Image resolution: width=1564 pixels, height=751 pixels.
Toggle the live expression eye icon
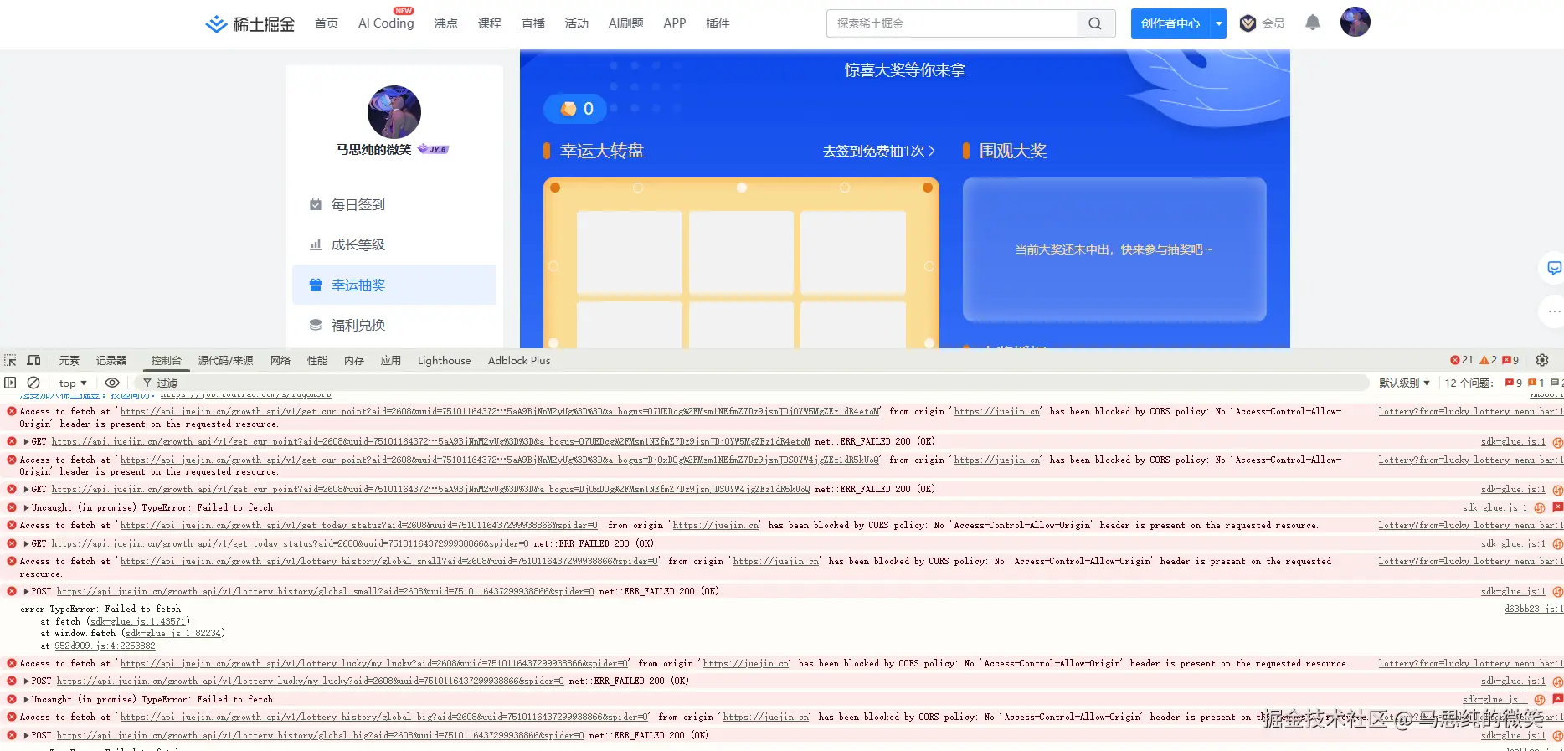pyautogui.click(x=112, y=383)
